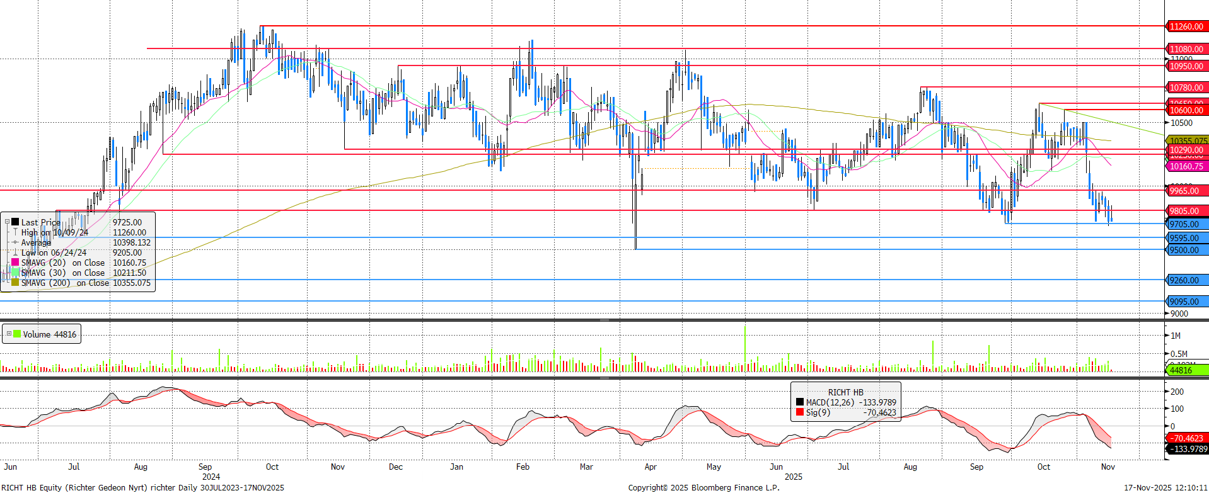Select the 9095.00 support level label
The width and height of the screenshot is (1209, 493).
[x=1184, y=302]
